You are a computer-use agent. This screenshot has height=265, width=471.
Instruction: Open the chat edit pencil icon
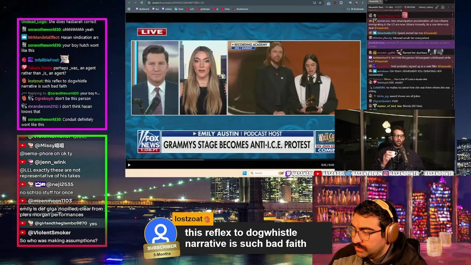pyautogui.click(x=437, y=7)
